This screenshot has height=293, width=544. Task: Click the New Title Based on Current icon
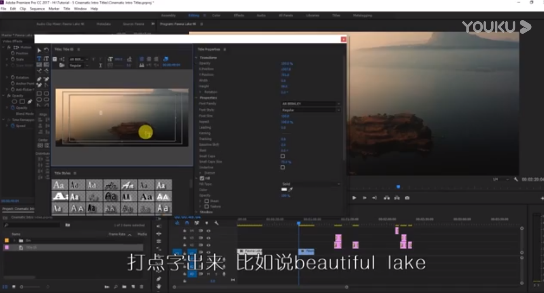[x=55, y=59]
